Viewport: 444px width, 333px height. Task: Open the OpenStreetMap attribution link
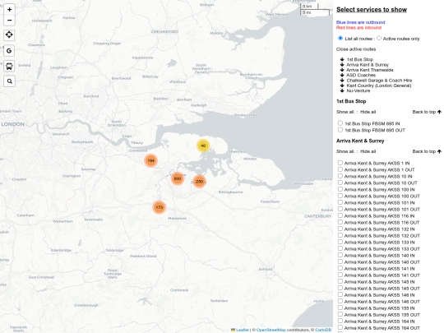tap(271, 330)
